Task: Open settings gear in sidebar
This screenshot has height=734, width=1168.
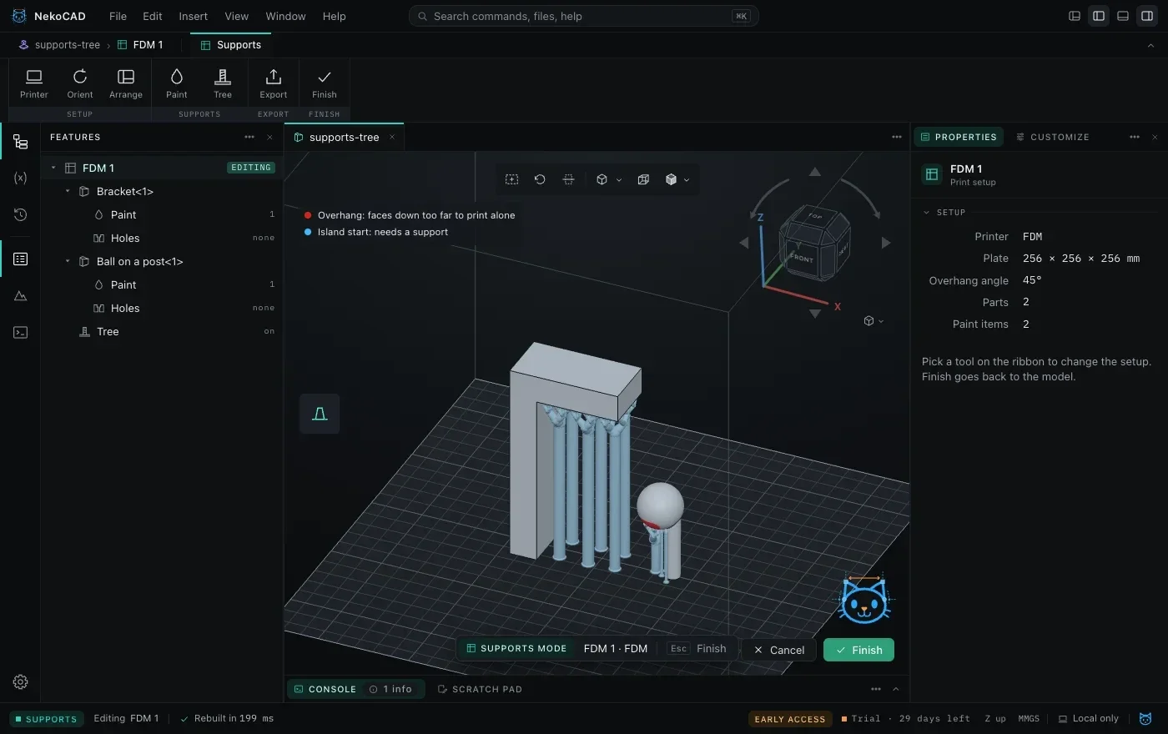Action: pos(21,681)
